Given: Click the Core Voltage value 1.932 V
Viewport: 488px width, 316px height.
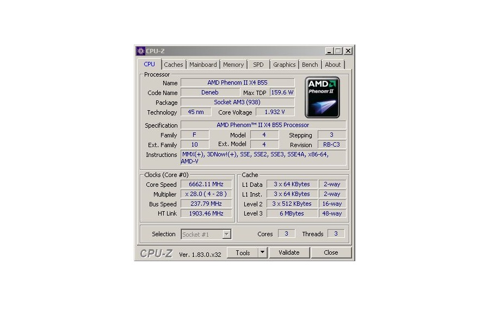Looking at the screenshot, I should pos(275,112).
